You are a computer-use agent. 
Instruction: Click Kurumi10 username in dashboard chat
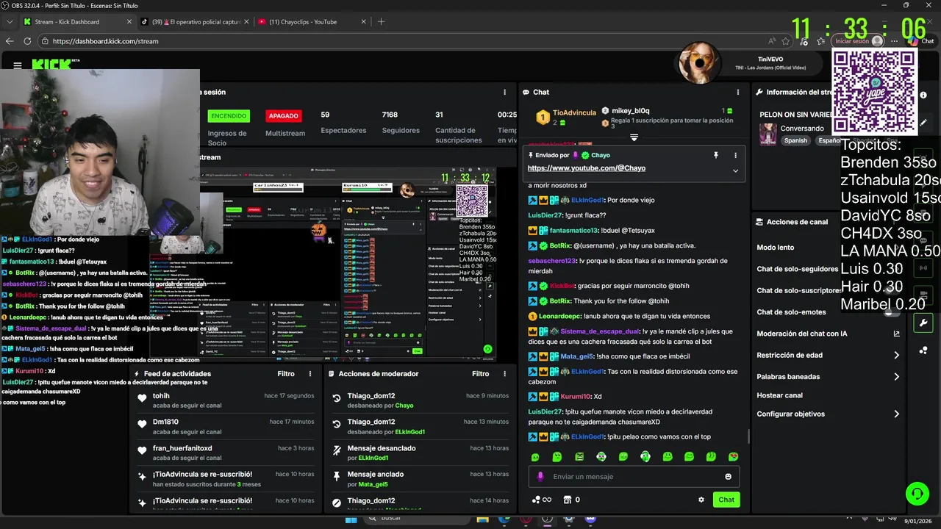tap(576, 397)
